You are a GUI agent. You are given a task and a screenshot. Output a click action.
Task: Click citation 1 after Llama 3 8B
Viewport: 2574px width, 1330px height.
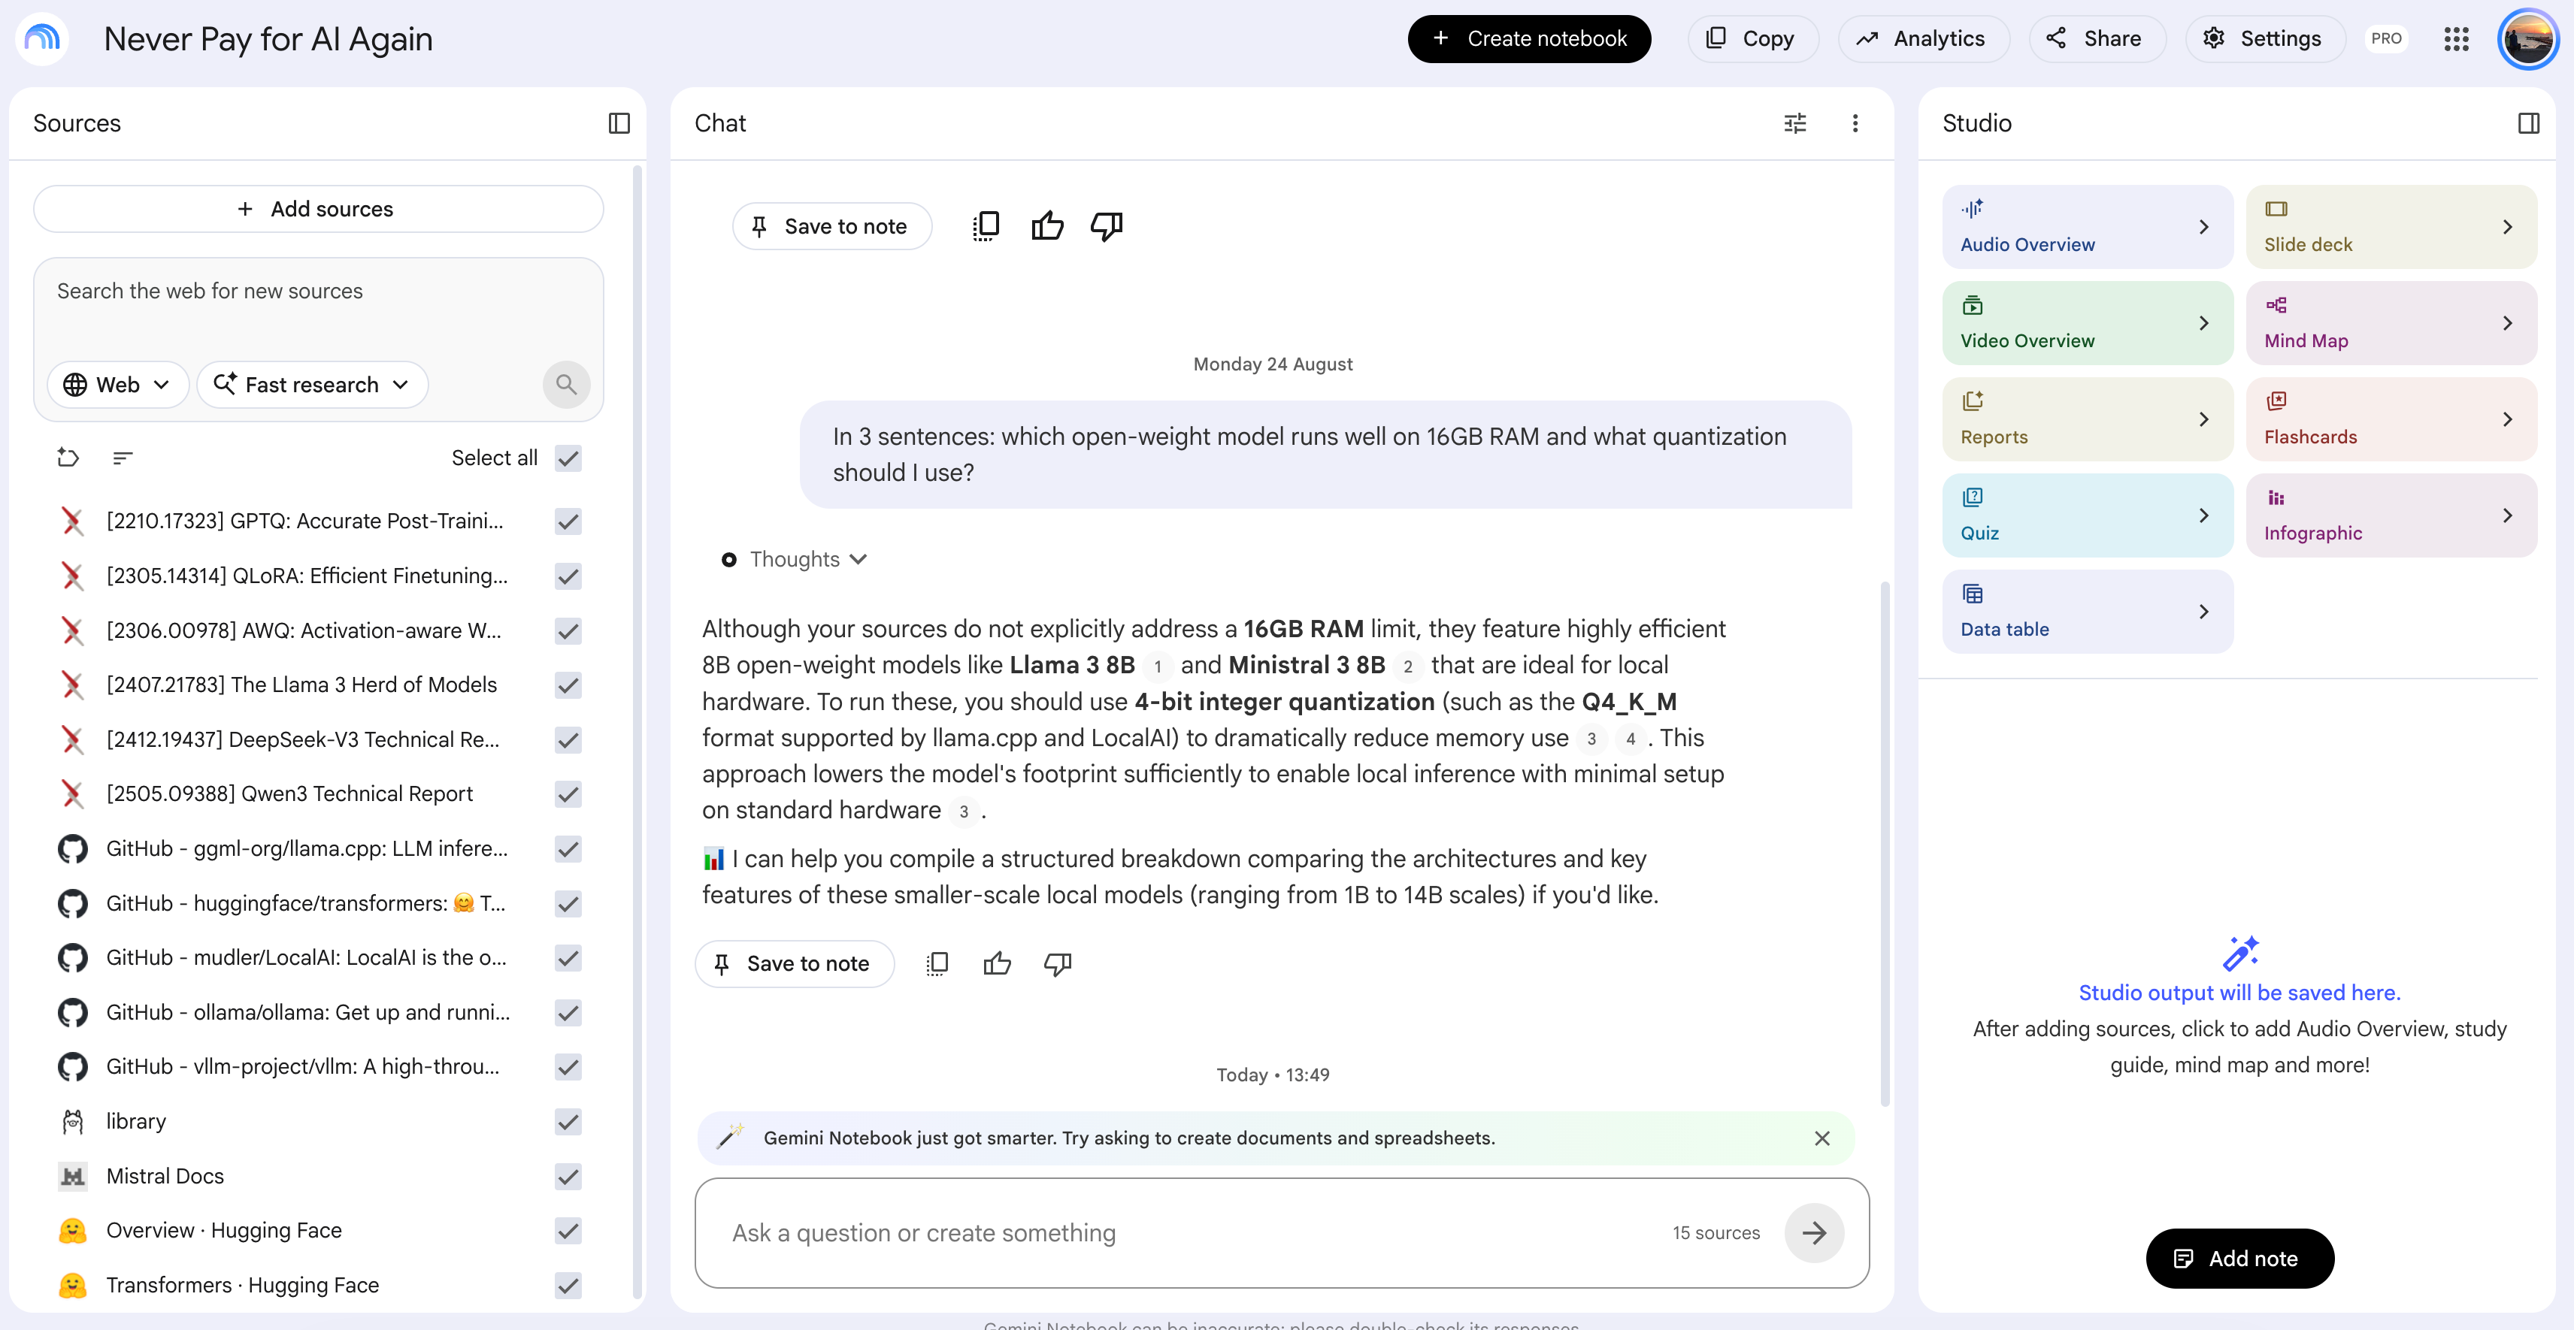tap(1157, 666)
